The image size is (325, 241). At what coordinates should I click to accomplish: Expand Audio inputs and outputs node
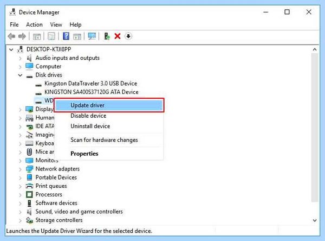(20, 58)
